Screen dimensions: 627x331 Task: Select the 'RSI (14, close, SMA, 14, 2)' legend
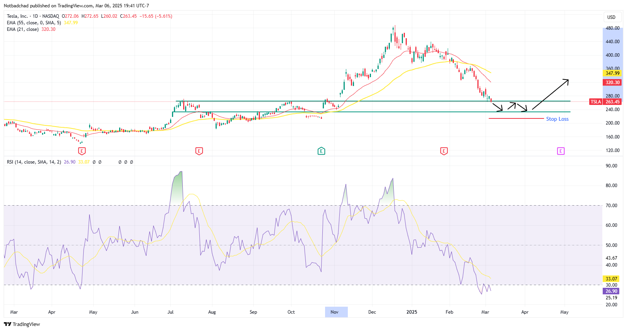click(x=34, y=162)
